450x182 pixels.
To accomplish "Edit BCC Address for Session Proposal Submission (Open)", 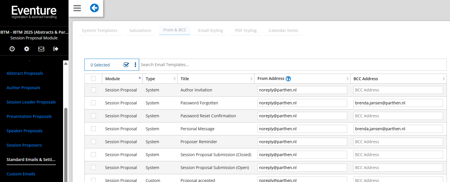I will point(398,168).
